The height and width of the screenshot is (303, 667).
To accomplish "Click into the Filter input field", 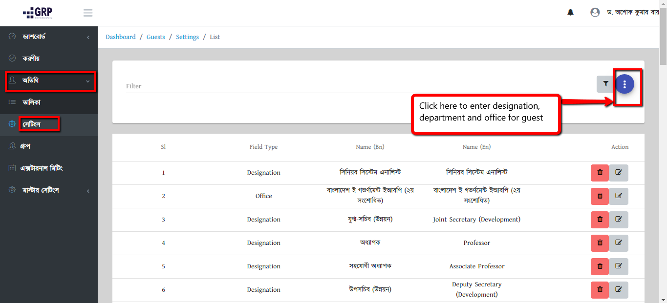I will (335, 86).
